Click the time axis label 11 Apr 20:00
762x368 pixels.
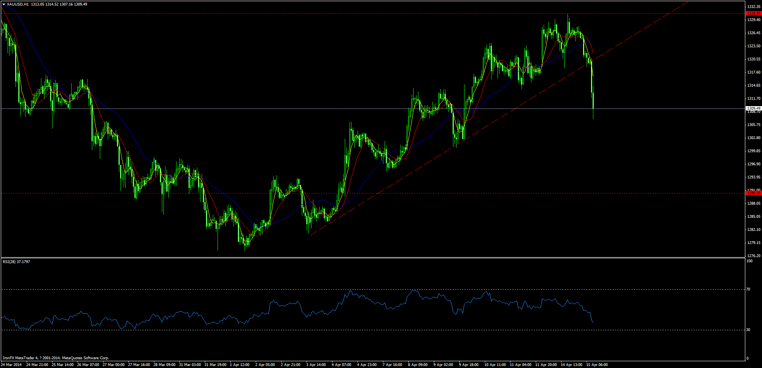[x=546, y=365]
